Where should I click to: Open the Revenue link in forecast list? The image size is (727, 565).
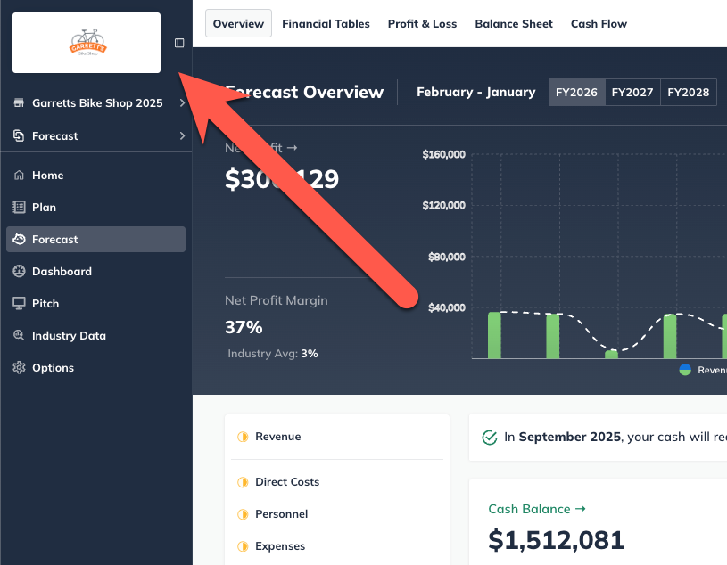(x=277, y=437)
